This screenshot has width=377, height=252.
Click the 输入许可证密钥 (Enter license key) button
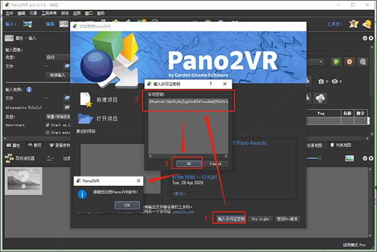230,219
